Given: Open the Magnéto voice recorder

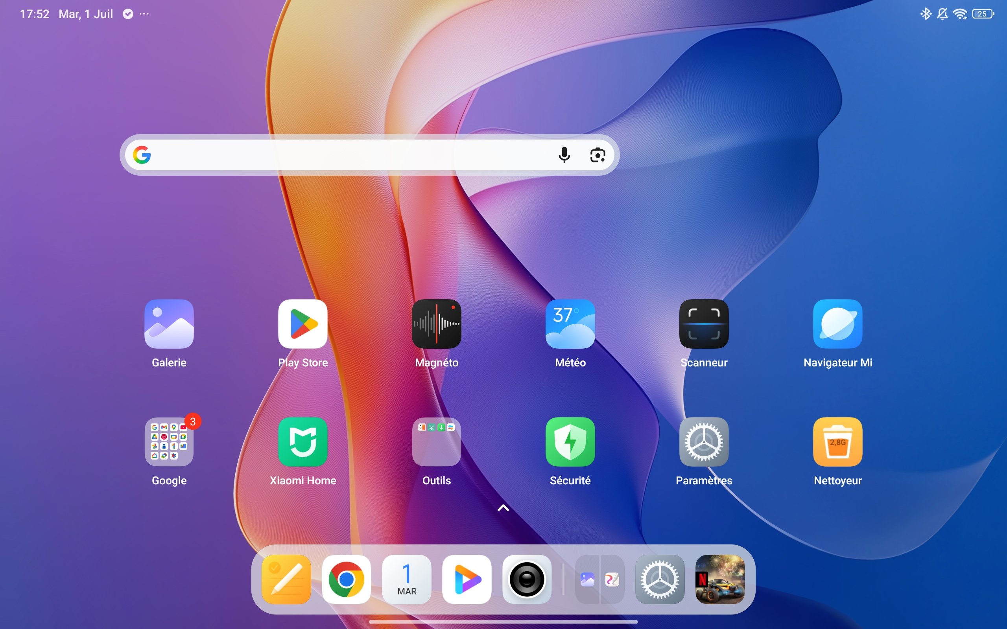Looking at the screenshot, I should [x=436, y=325].
